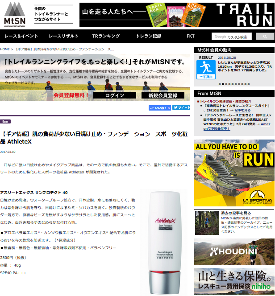Click the AthleteX sunscreen product image
275x296 pixels.
[164, 242]
